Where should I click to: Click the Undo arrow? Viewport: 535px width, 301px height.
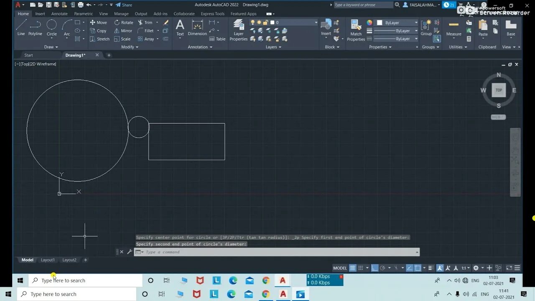click(89, 5)
